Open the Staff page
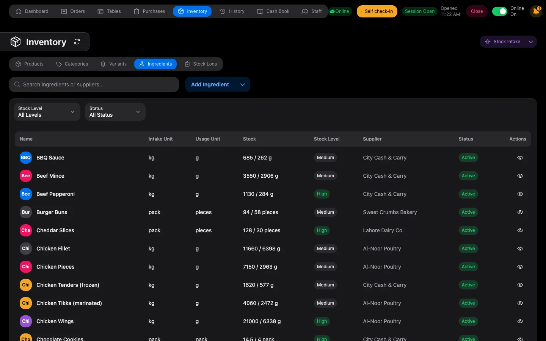Image resolution: width=546 pixels, height=341 pixels. pyautogui.click(x=312, y=11)
